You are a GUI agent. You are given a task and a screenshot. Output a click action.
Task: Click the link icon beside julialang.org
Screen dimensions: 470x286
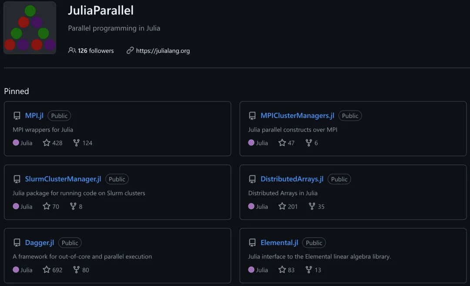coord(130,50)
